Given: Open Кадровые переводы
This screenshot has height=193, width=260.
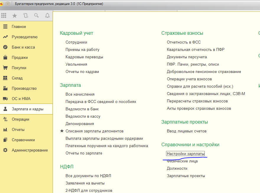Looking at the screenshot, I should tap(84, 57).
